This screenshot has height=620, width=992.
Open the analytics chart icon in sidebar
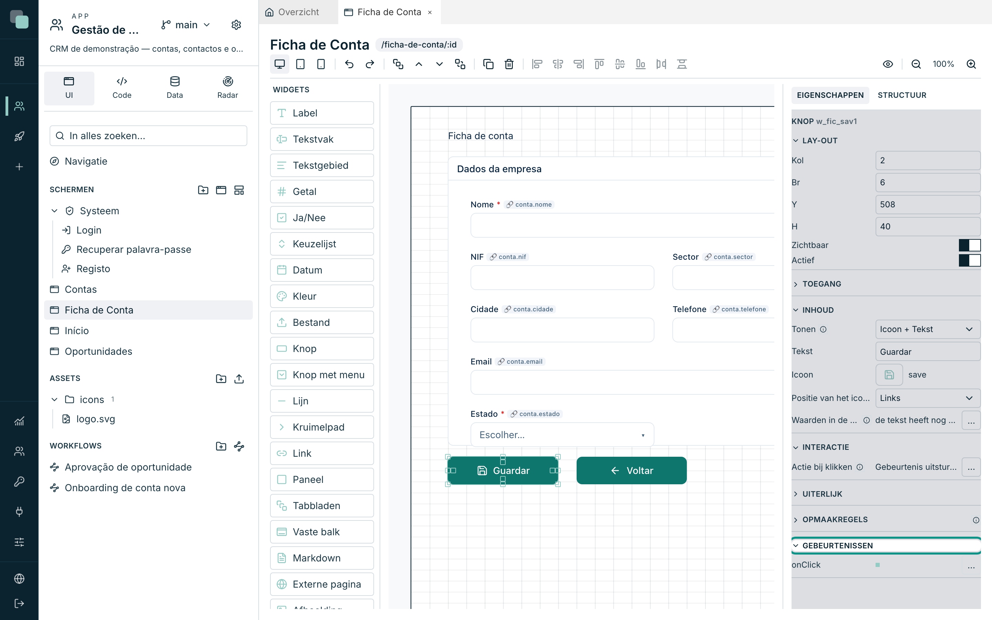(19, 421)
